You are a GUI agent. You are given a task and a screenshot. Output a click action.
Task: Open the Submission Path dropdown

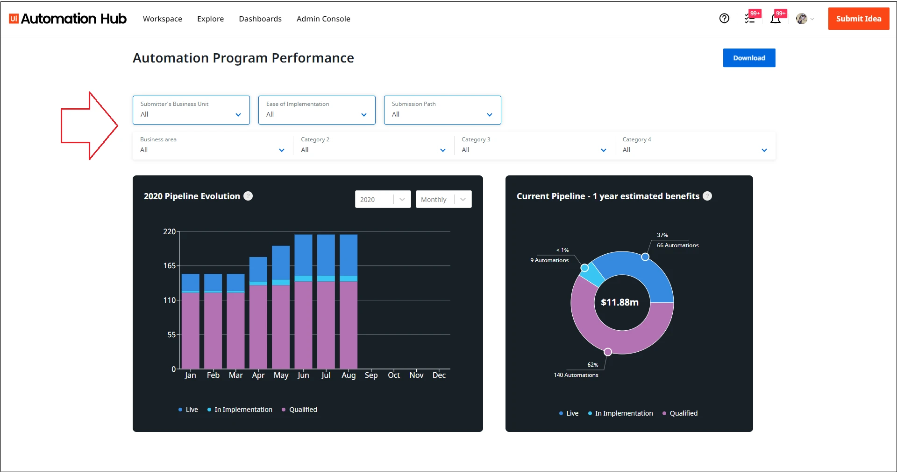(x=442, y=110)
